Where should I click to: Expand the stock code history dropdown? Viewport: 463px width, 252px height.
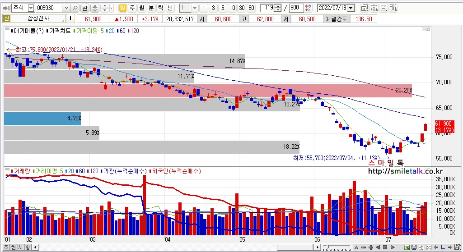coord(66,8)
